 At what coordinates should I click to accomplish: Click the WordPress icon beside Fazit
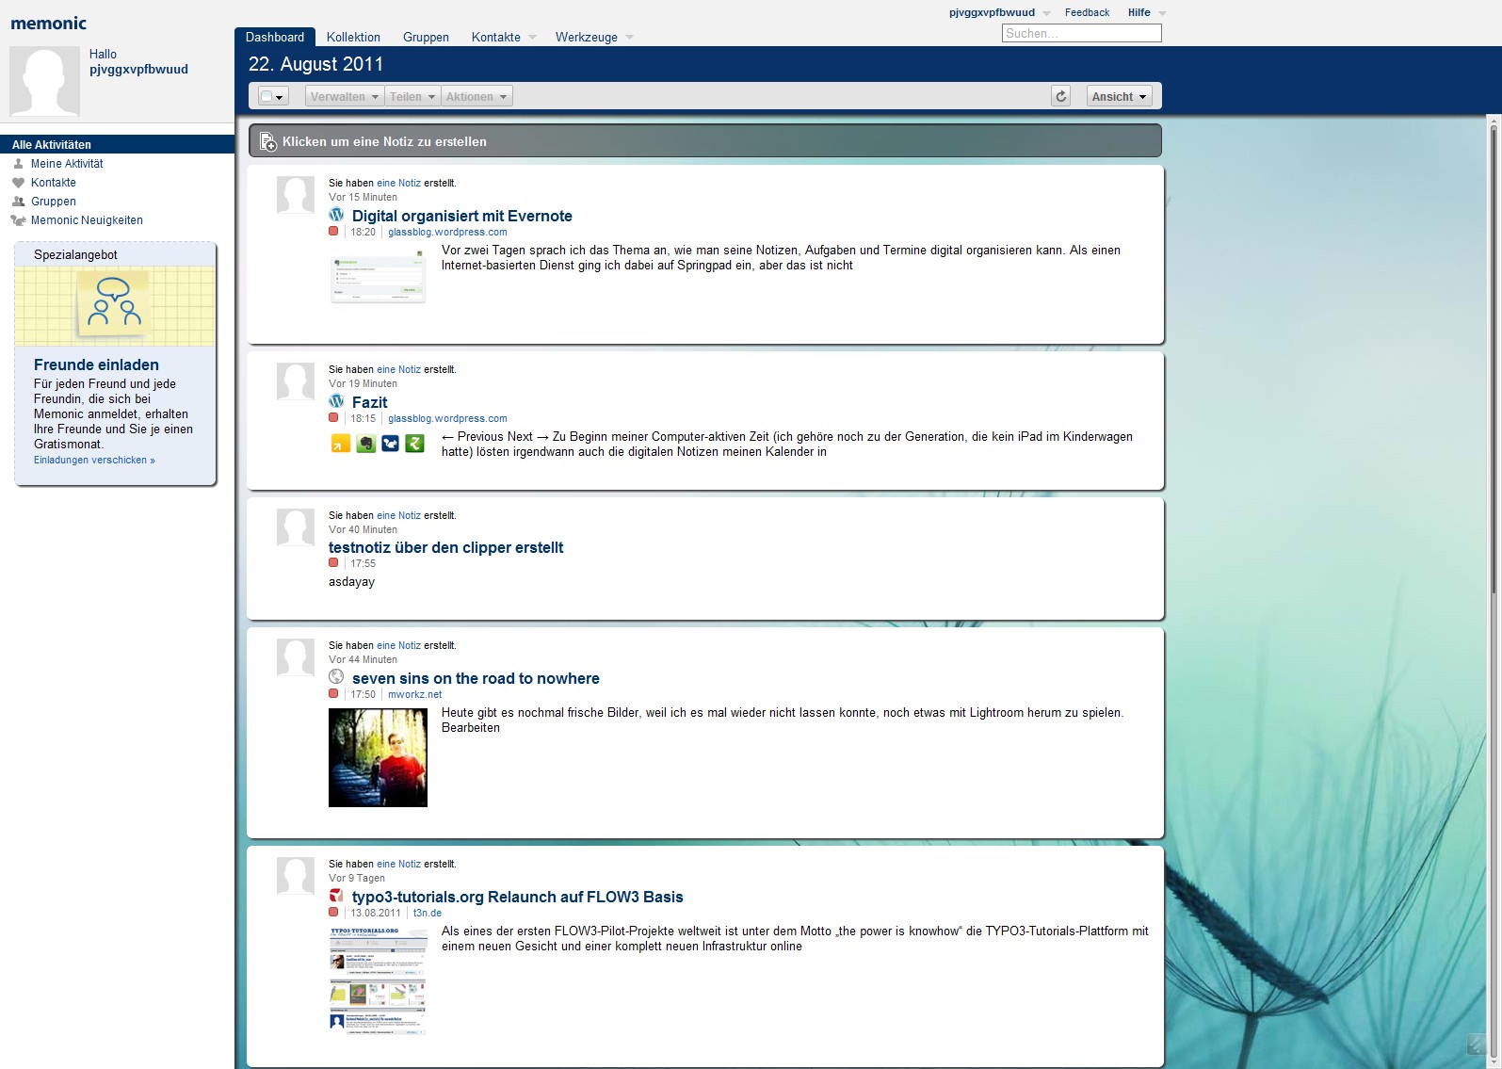click(x=336, y=401)
